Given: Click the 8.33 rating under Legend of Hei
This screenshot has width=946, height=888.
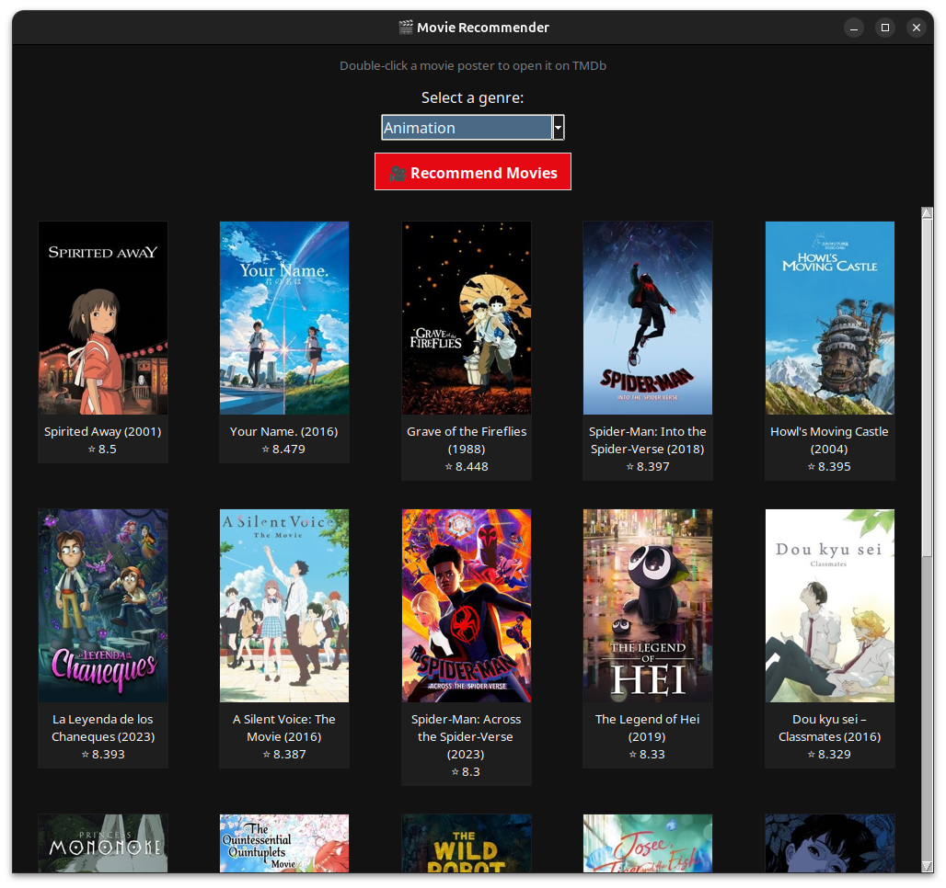Looking at the screenshot, I should click(647, 754).
